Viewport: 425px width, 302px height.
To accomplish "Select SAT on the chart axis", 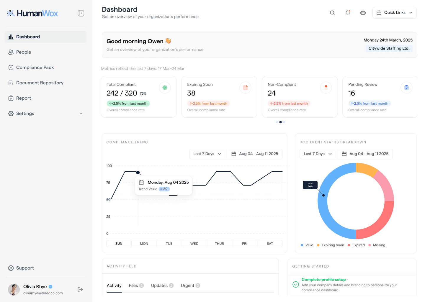I will (x=270, y=244).
